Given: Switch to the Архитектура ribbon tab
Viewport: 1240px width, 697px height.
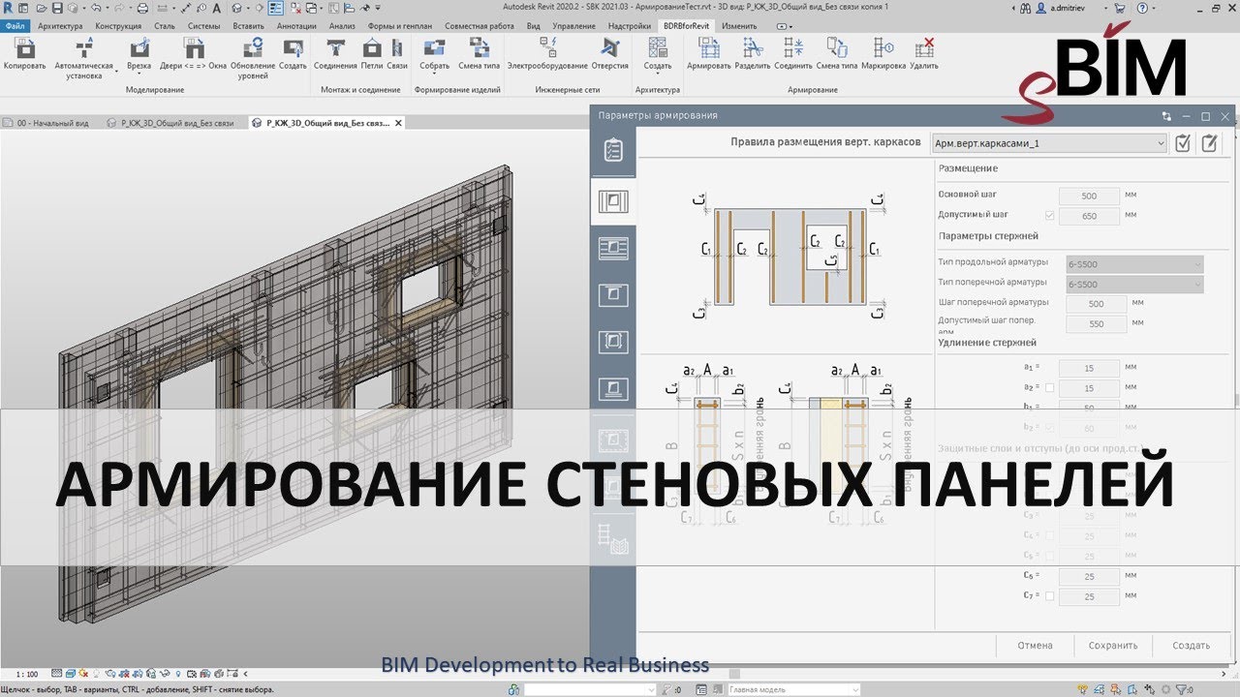Looking at the screenshot, I should (x=60, y=26).
